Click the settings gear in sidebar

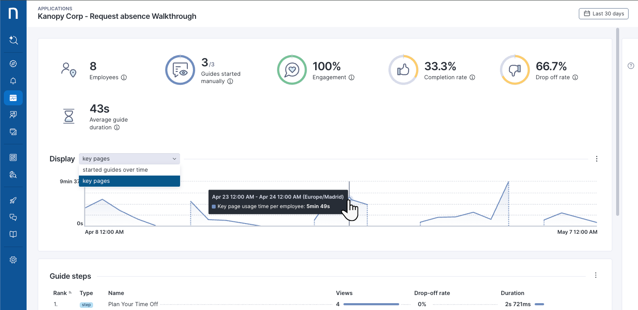[x=13, y=260]
